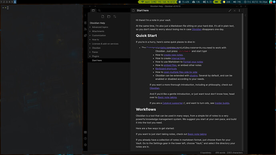Click the volume indicator in top bar
The height and width of the screenshot is (155, 276).
(x=237, y=2)
